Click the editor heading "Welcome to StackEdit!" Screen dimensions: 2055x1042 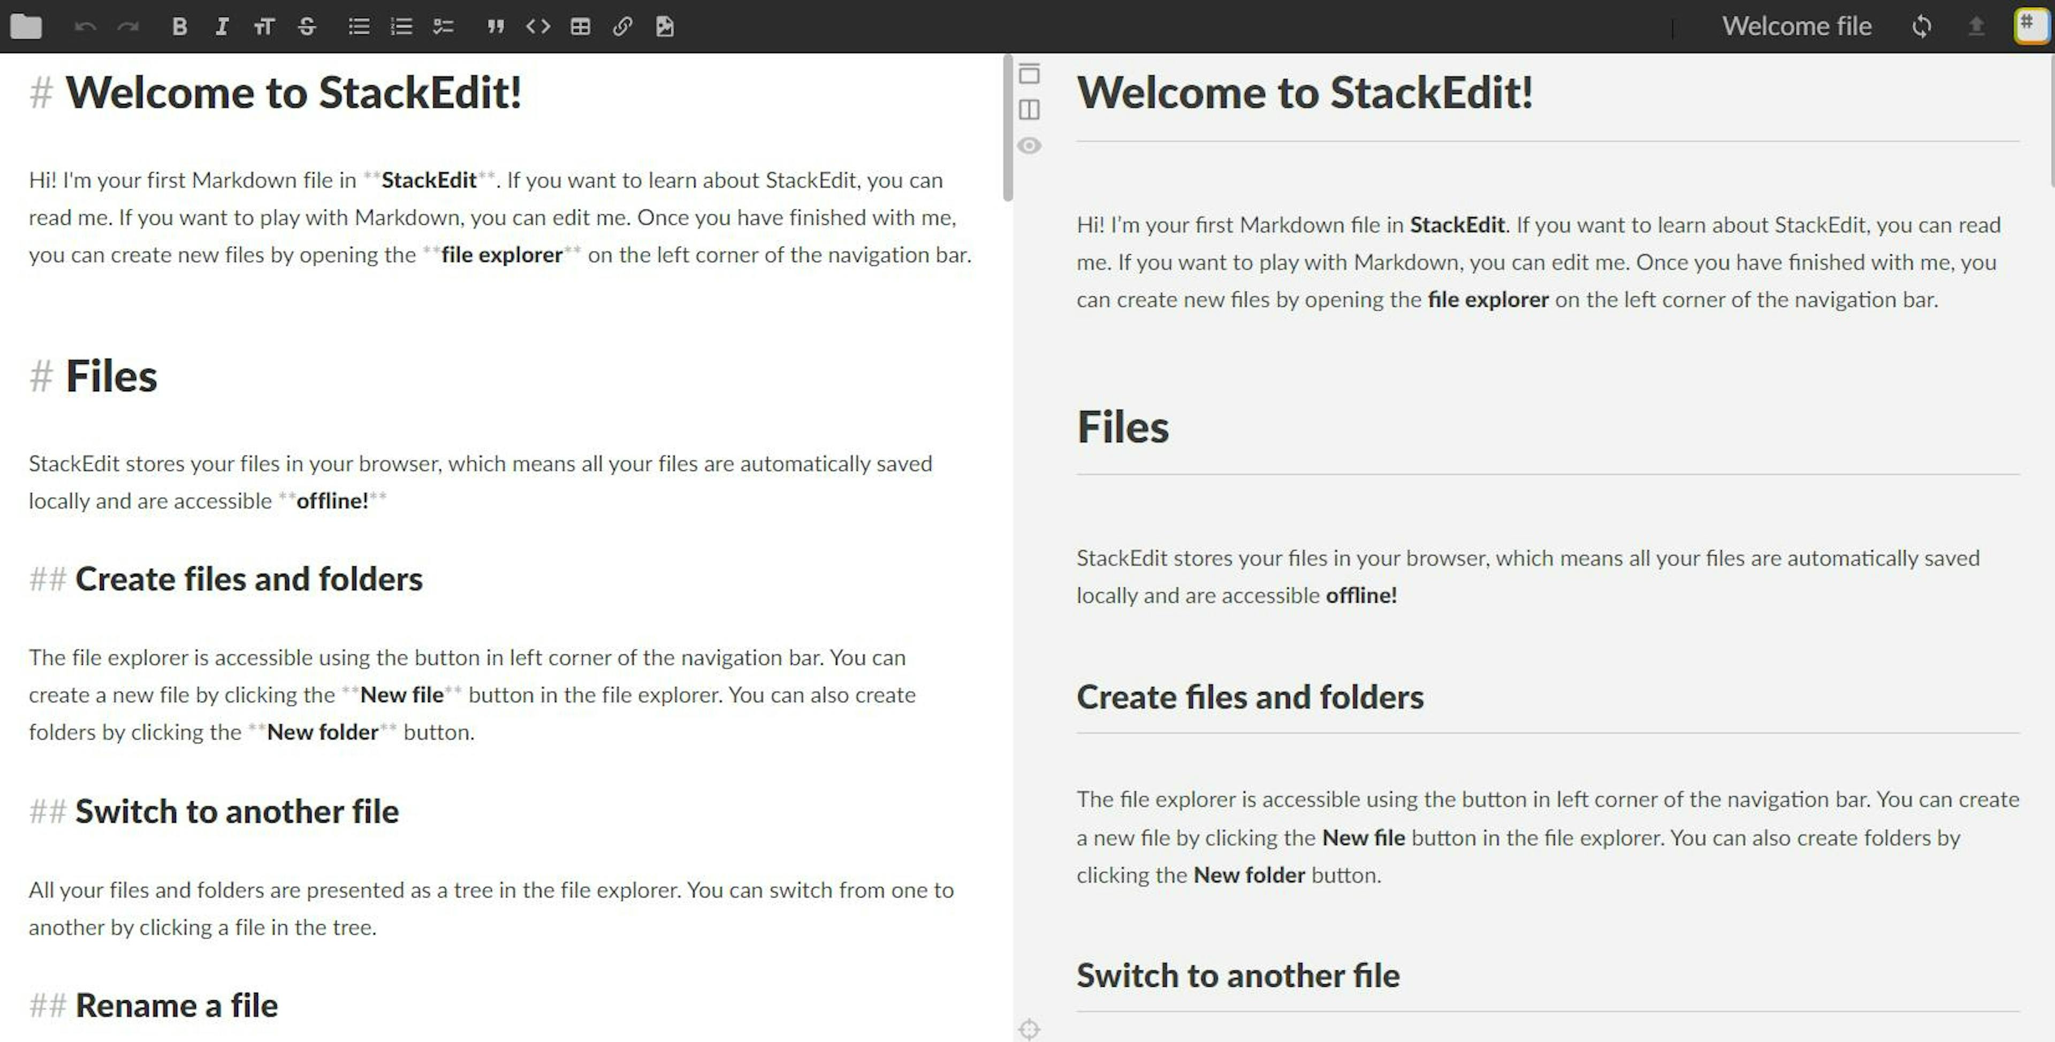point(294,93)
